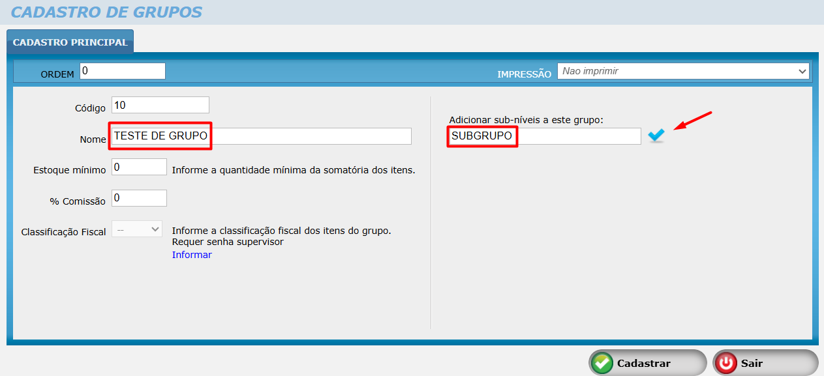
Task: Click the % Comissão input field
Action: click(140, 198)
